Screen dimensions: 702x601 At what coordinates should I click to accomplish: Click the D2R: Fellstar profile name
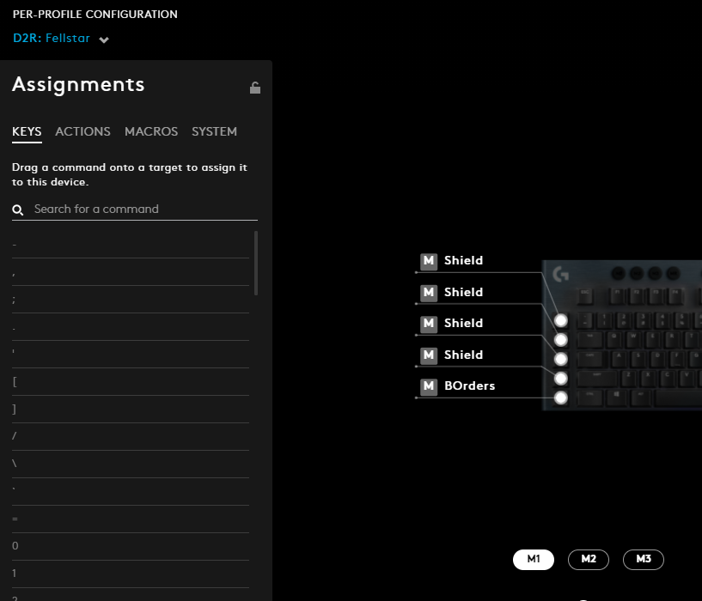coord(52,39)
